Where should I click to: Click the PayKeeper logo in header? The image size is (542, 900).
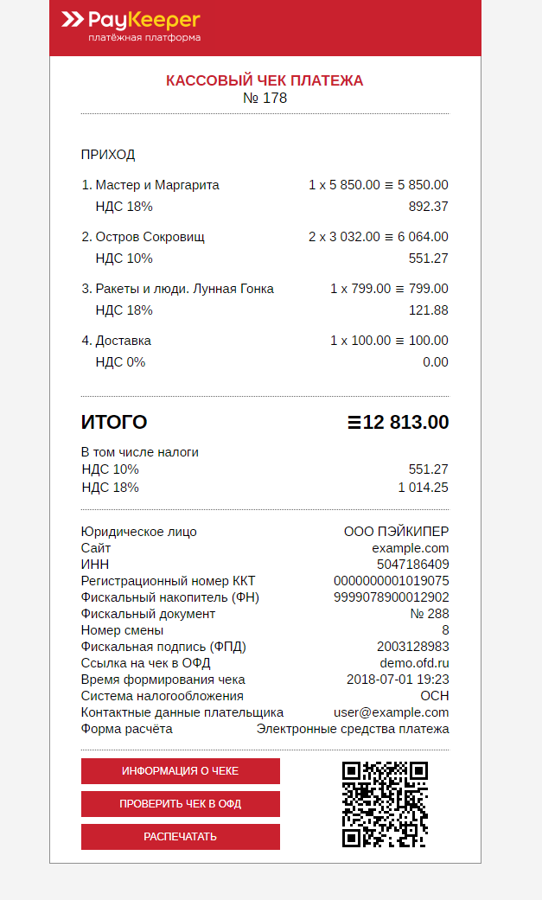click(131, 26)
